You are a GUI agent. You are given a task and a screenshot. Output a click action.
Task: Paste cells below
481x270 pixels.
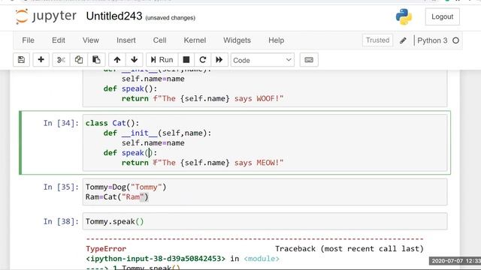[96, 60]
